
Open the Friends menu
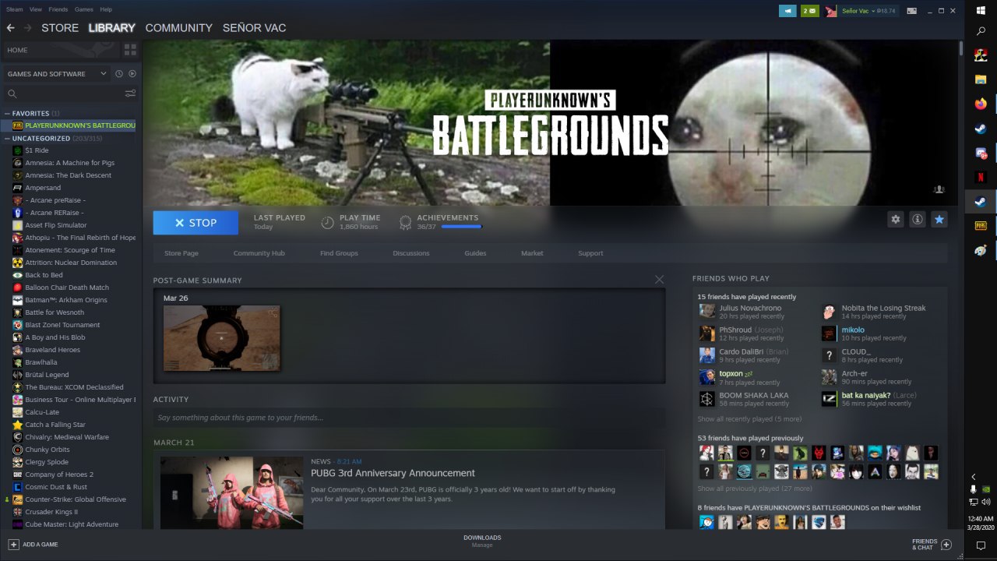pos(58,9)
